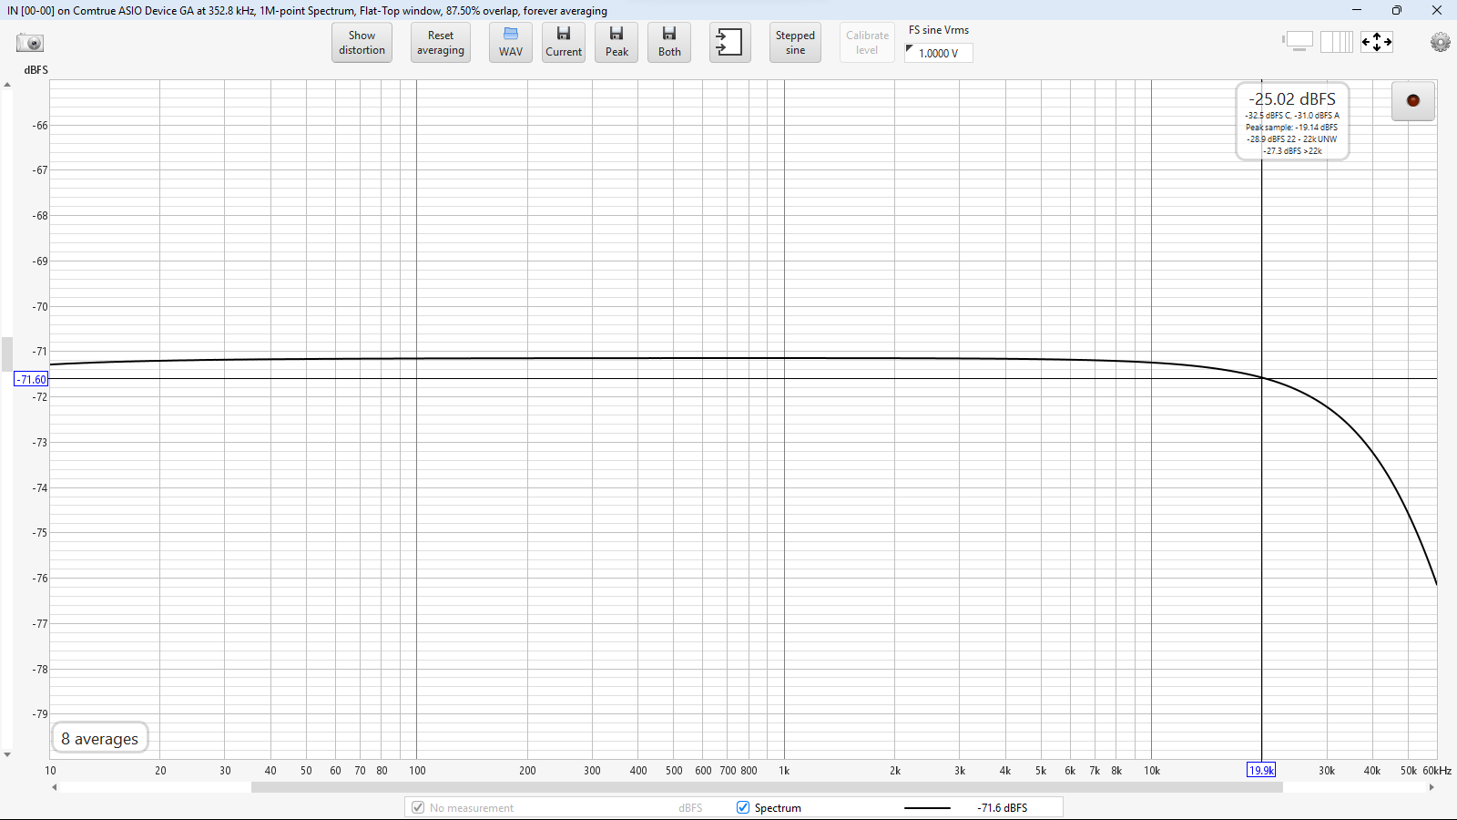
Task: Click the move/pan arrows icon
Action: [1377, 42]
